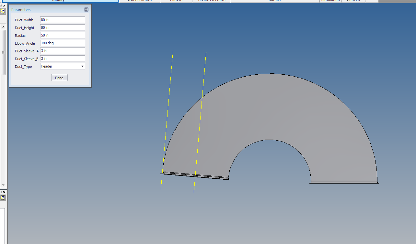
Task: Click the Radius label text
Action: (20, 36)
